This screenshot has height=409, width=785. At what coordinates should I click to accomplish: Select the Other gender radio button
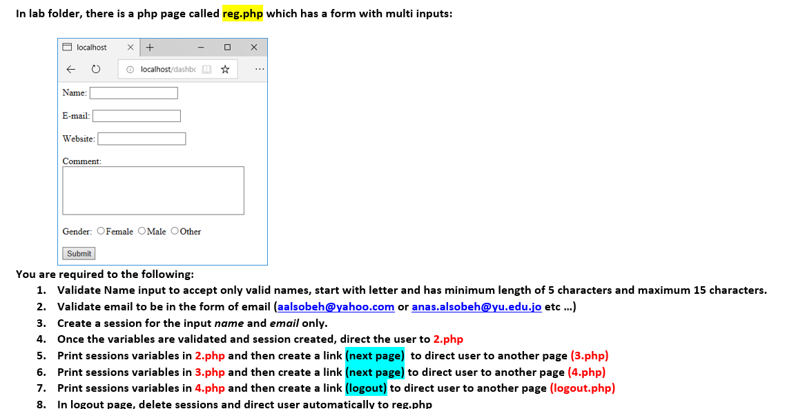pos(175,230)
